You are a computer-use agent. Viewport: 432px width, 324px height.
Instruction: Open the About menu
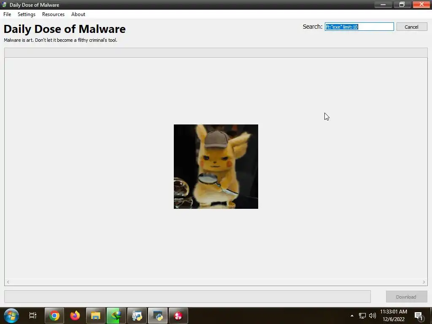coord(78,14)
